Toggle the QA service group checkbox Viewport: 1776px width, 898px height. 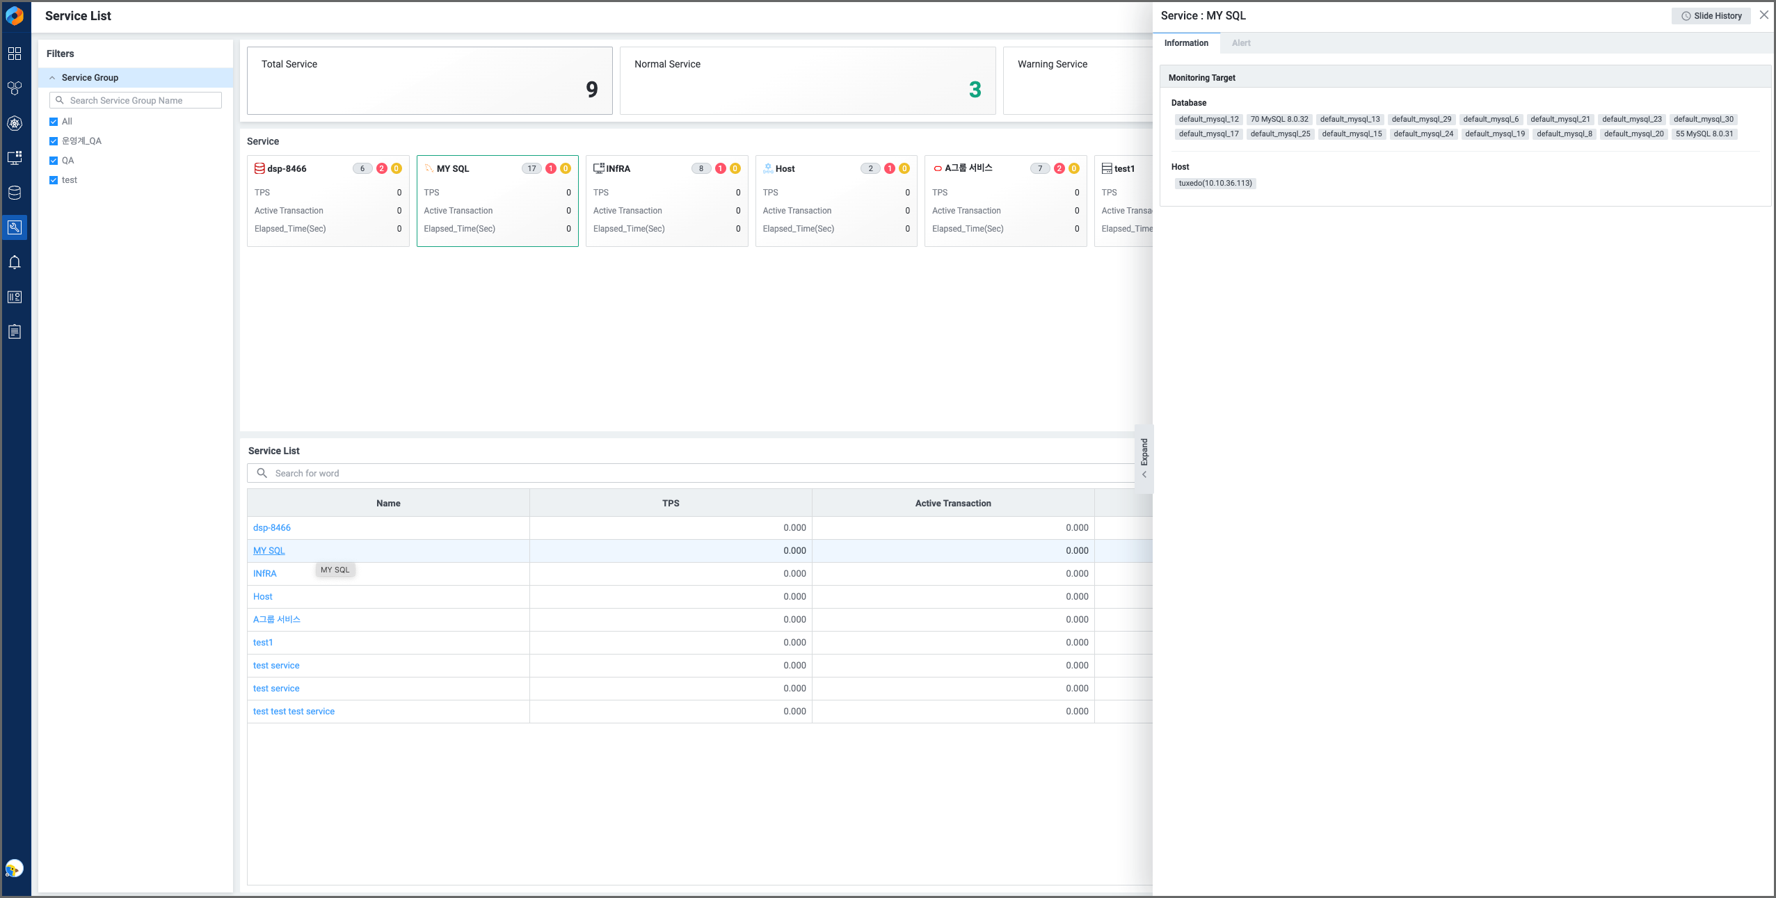click(x=54, y=161)
